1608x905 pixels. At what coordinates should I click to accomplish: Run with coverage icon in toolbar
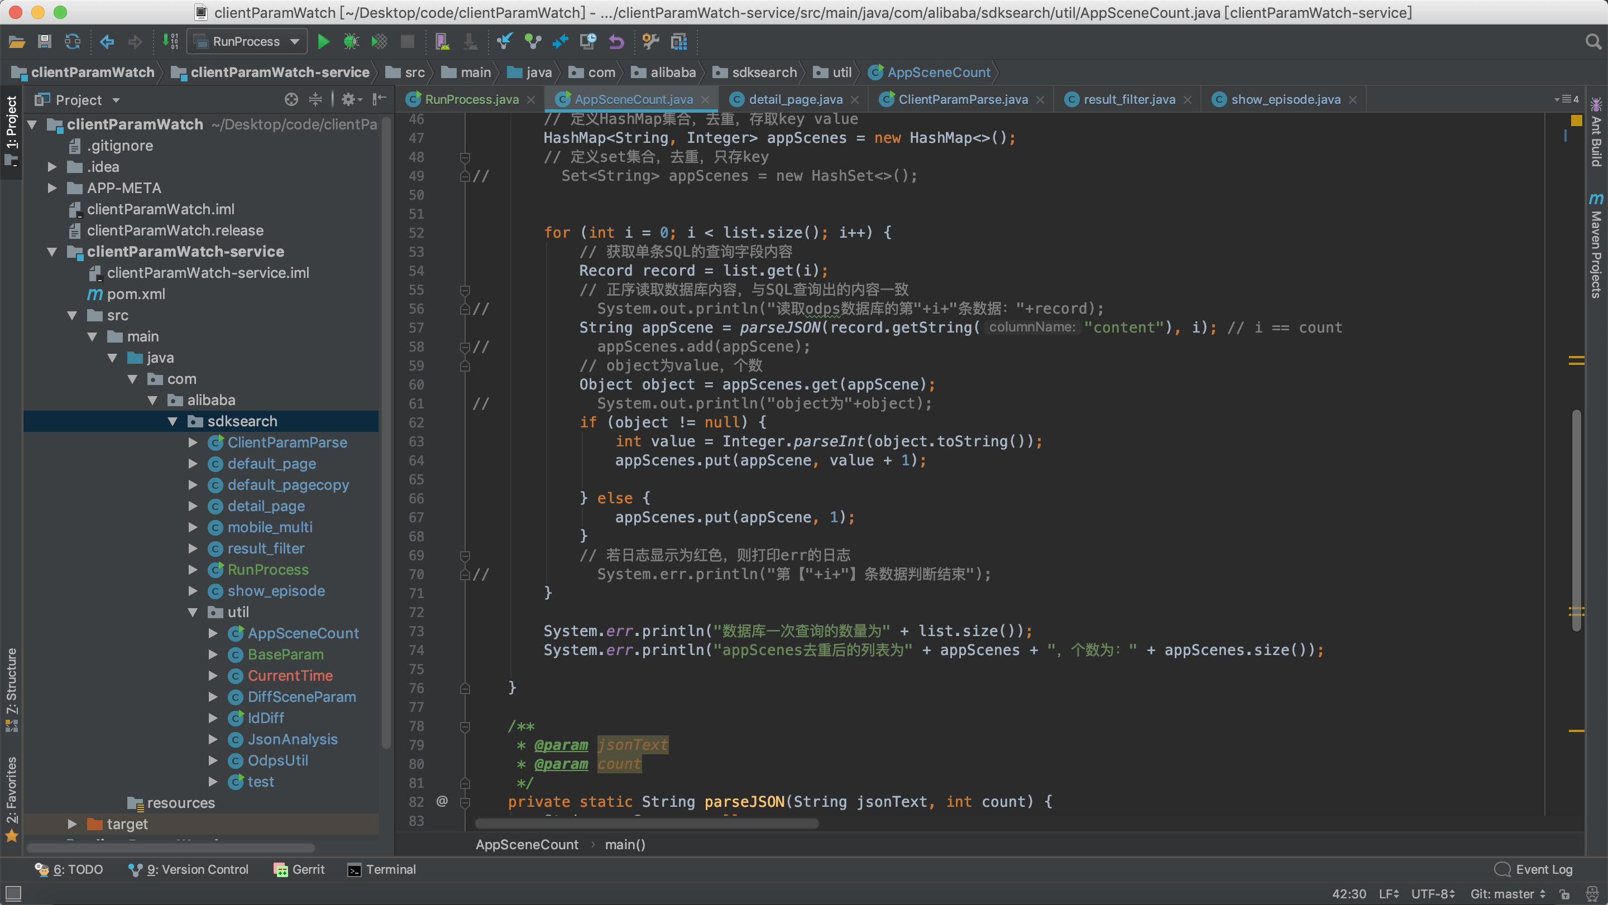pyautogui.click(x=379, y=42)
